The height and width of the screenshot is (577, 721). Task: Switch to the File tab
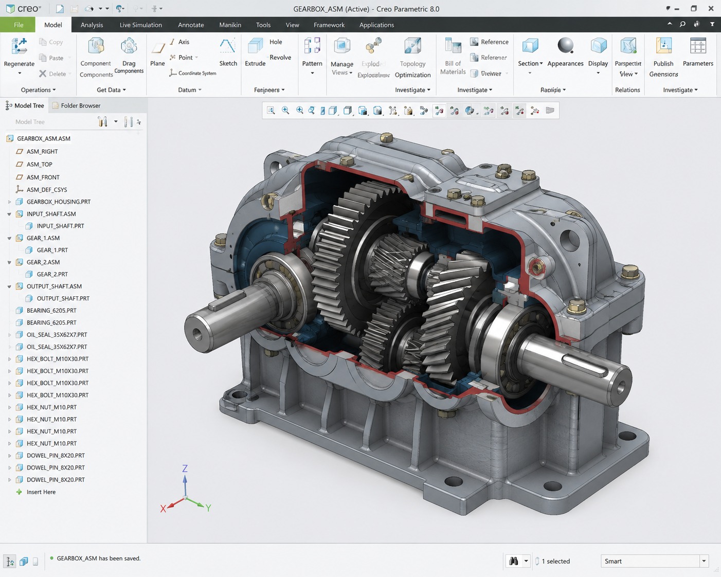pos(19,25)
